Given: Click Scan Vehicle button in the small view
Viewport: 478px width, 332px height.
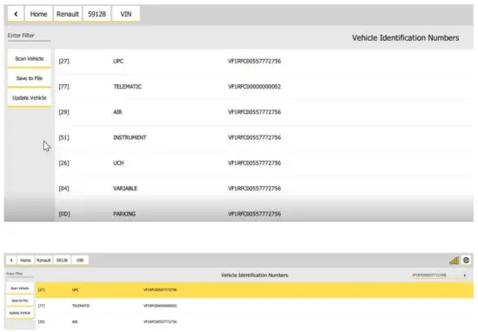Looking at the screenshot, I should coord(20,289).
